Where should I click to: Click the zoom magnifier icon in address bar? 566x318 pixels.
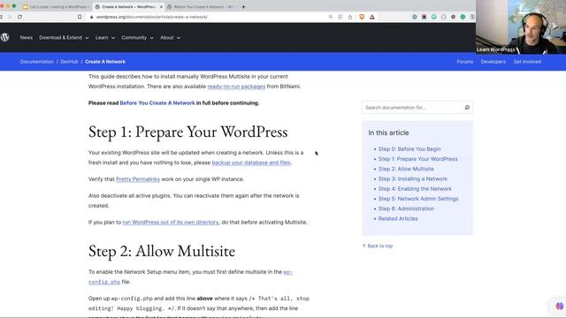tap(331, 17)
